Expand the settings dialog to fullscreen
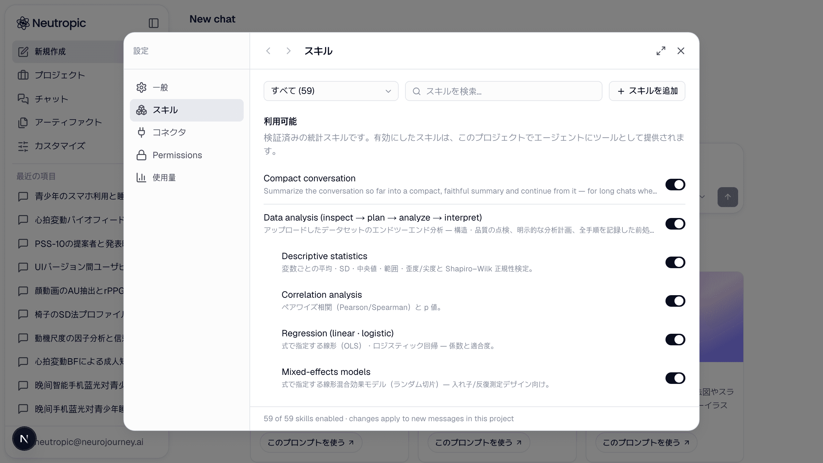 (x=661, y=51)
